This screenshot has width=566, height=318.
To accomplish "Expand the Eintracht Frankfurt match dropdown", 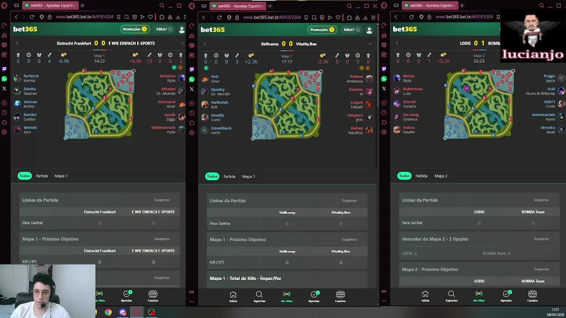I will pos(182,43).
